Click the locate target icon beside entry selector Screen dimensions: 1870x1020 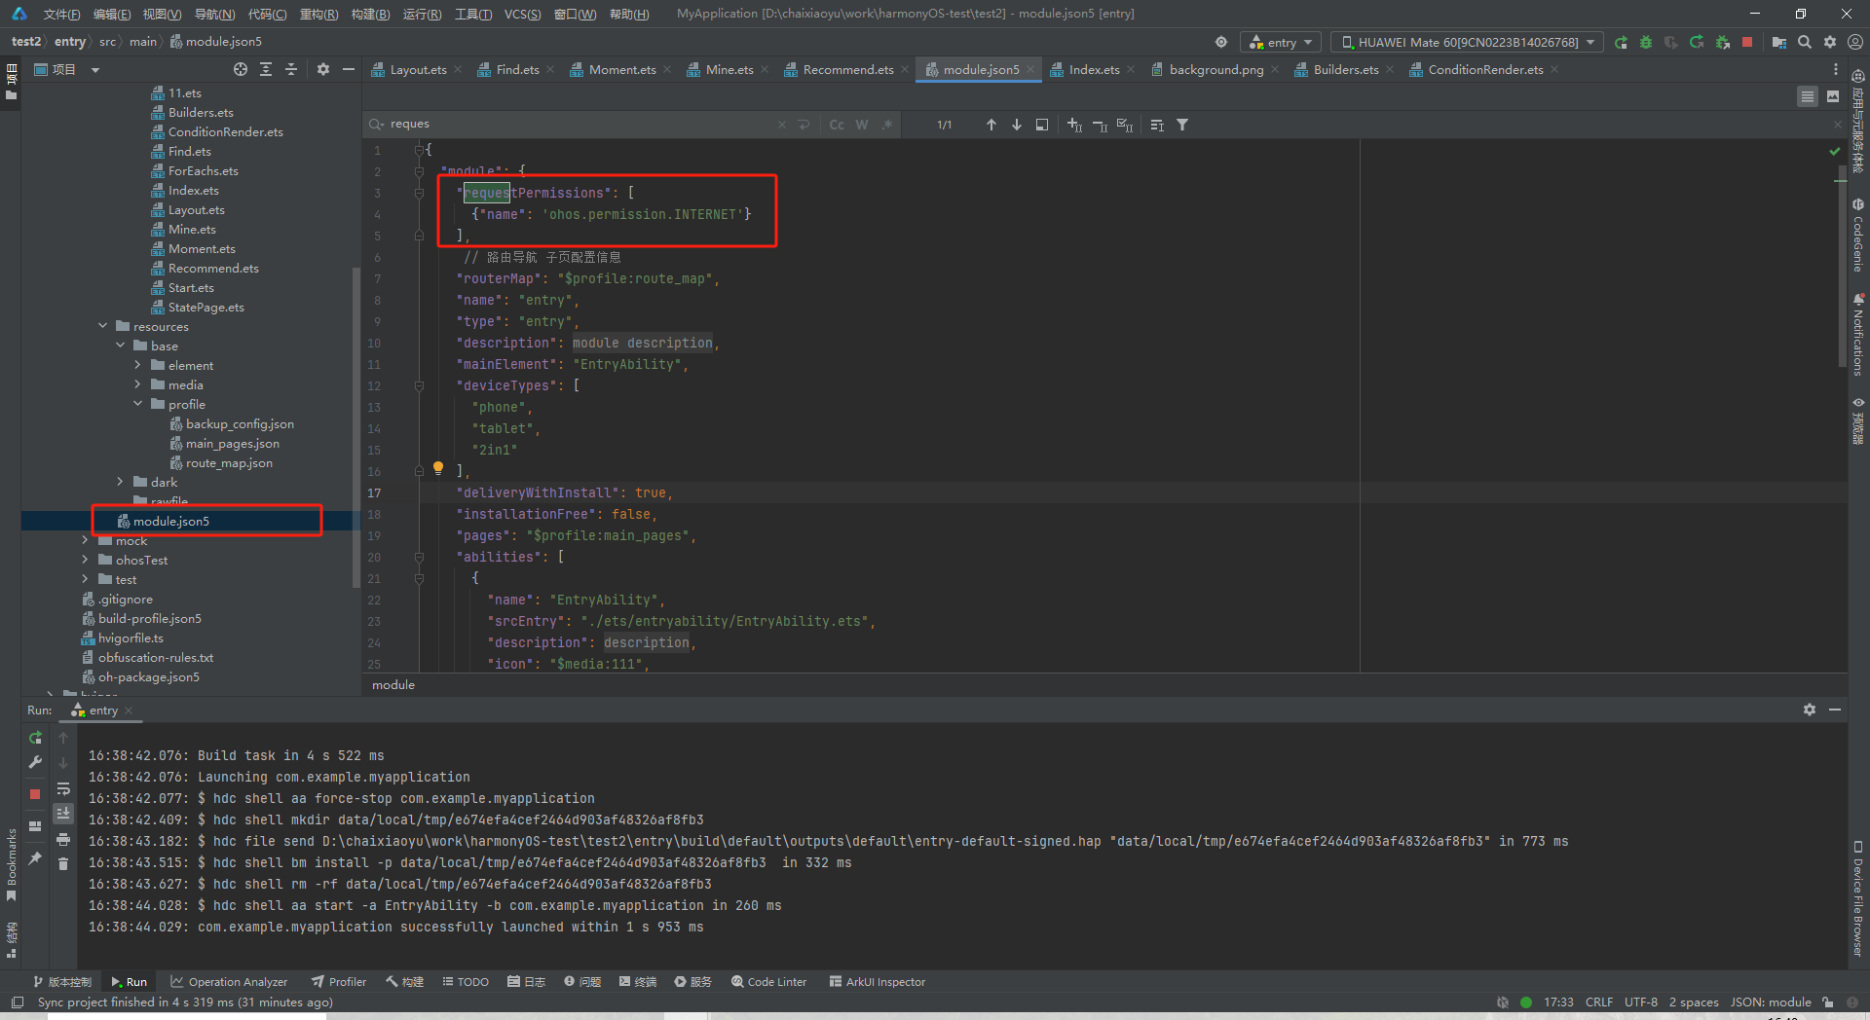(x=1221, y=42)
